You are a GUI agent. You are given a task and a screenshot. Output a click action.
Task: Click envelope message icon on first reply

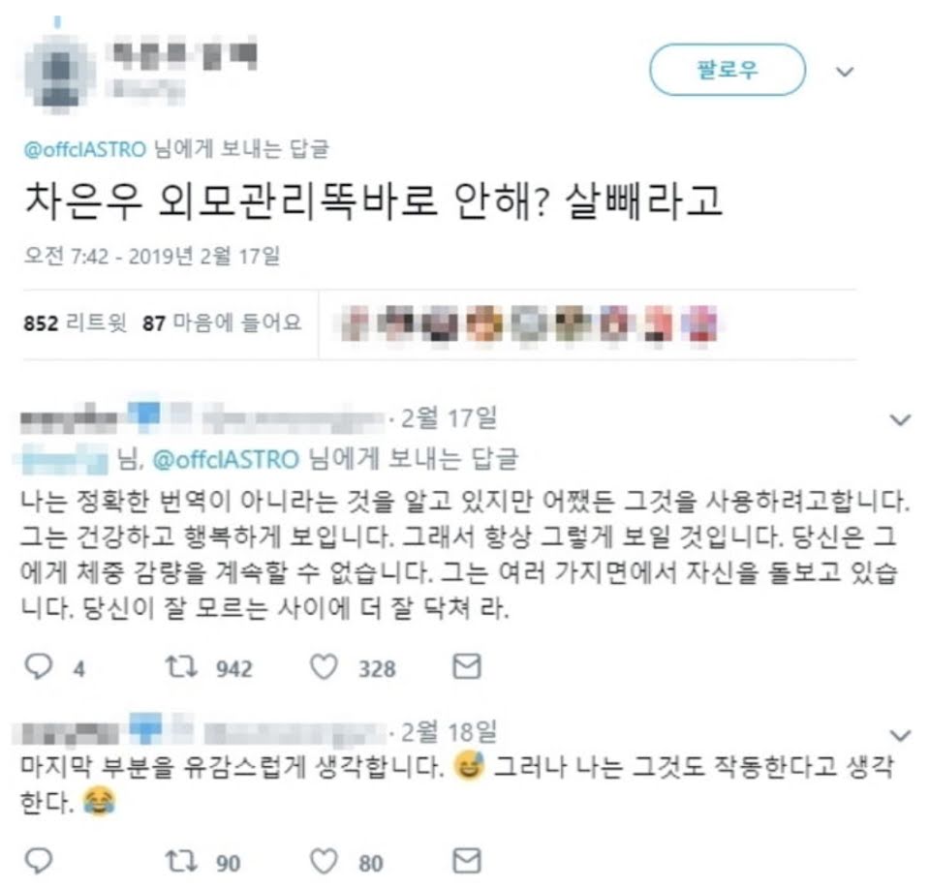pos(467,666)
